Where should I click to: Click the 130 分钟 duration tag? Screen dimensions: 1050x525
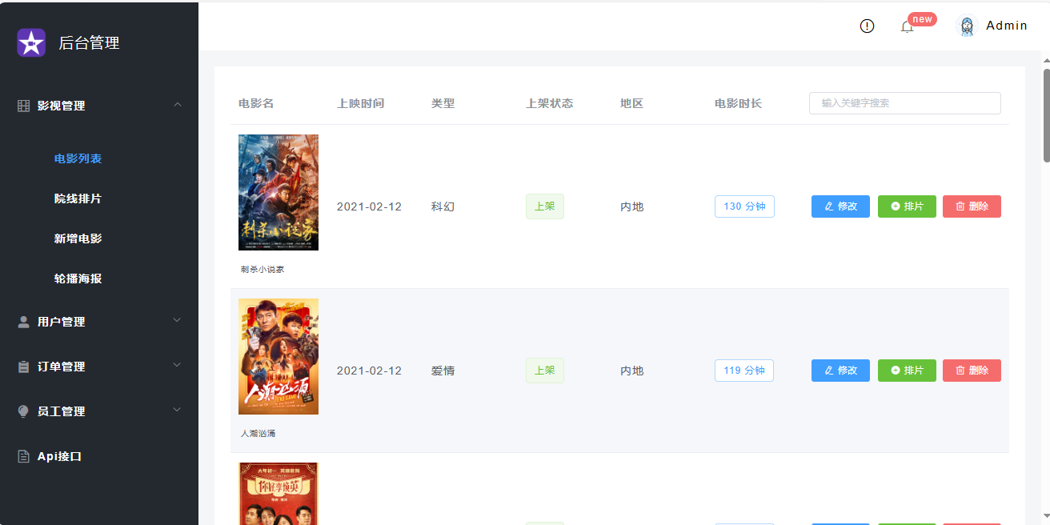point(744,206)
